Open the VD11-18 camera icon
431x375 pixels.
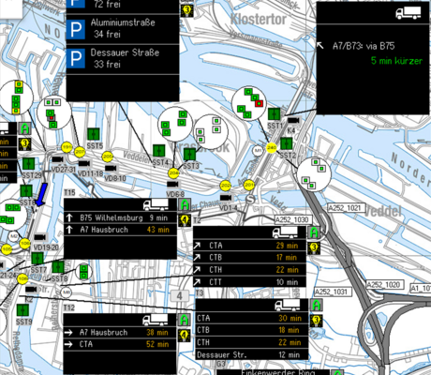[x=83, y=163]
